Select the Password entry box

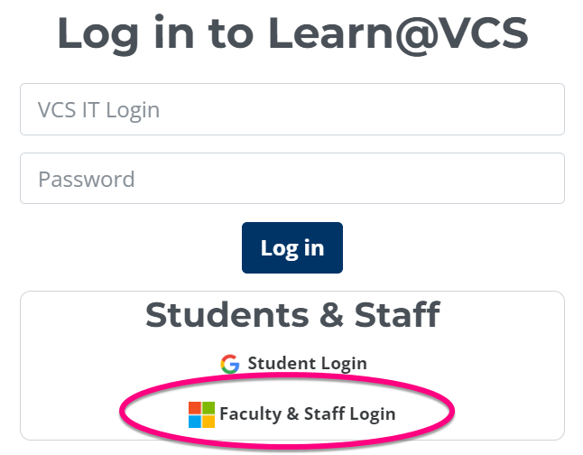291,179
